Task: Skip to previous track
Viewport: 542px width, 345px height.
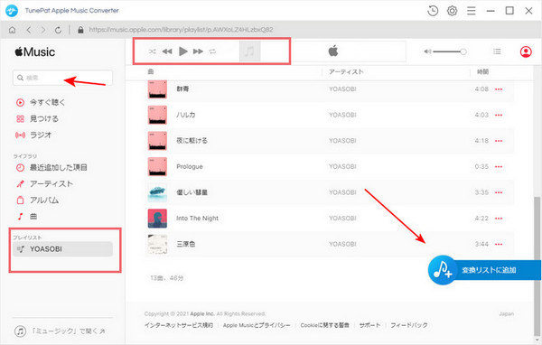Action: pyautogui.click(x=167, y=51)
